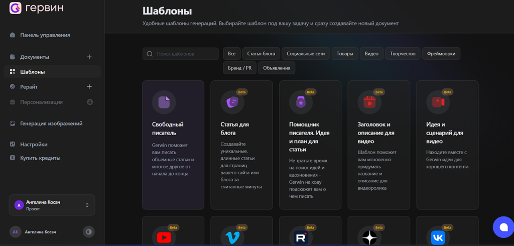This screenshot has width=514, height=246.
Task: Choose the video title calendar icon
Action: [369, 102]
